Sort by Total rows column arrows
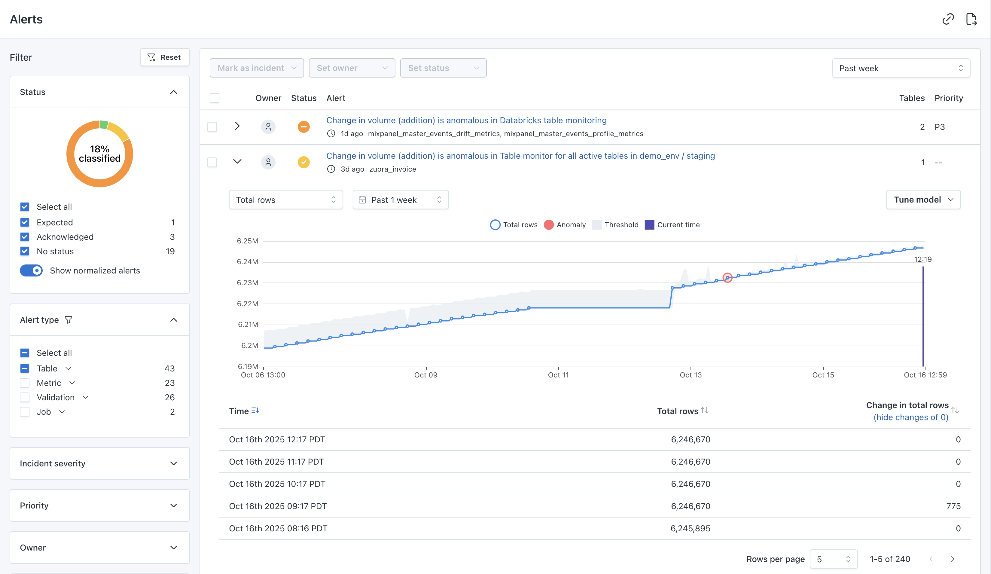991x574 pixels. coord(705,410)
